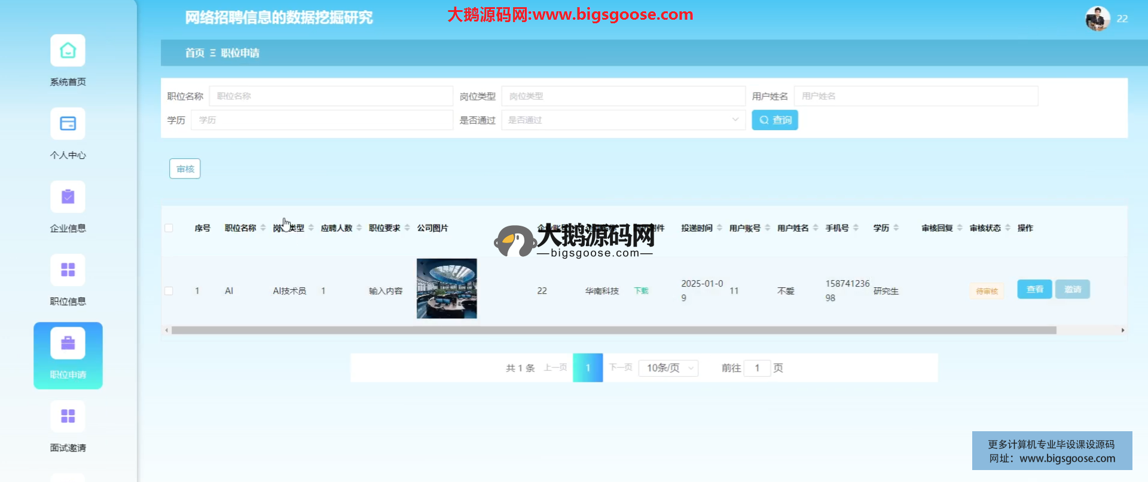Toggle the select-all checkbox in table header
1148x482 pixels.
click(169, 228)
